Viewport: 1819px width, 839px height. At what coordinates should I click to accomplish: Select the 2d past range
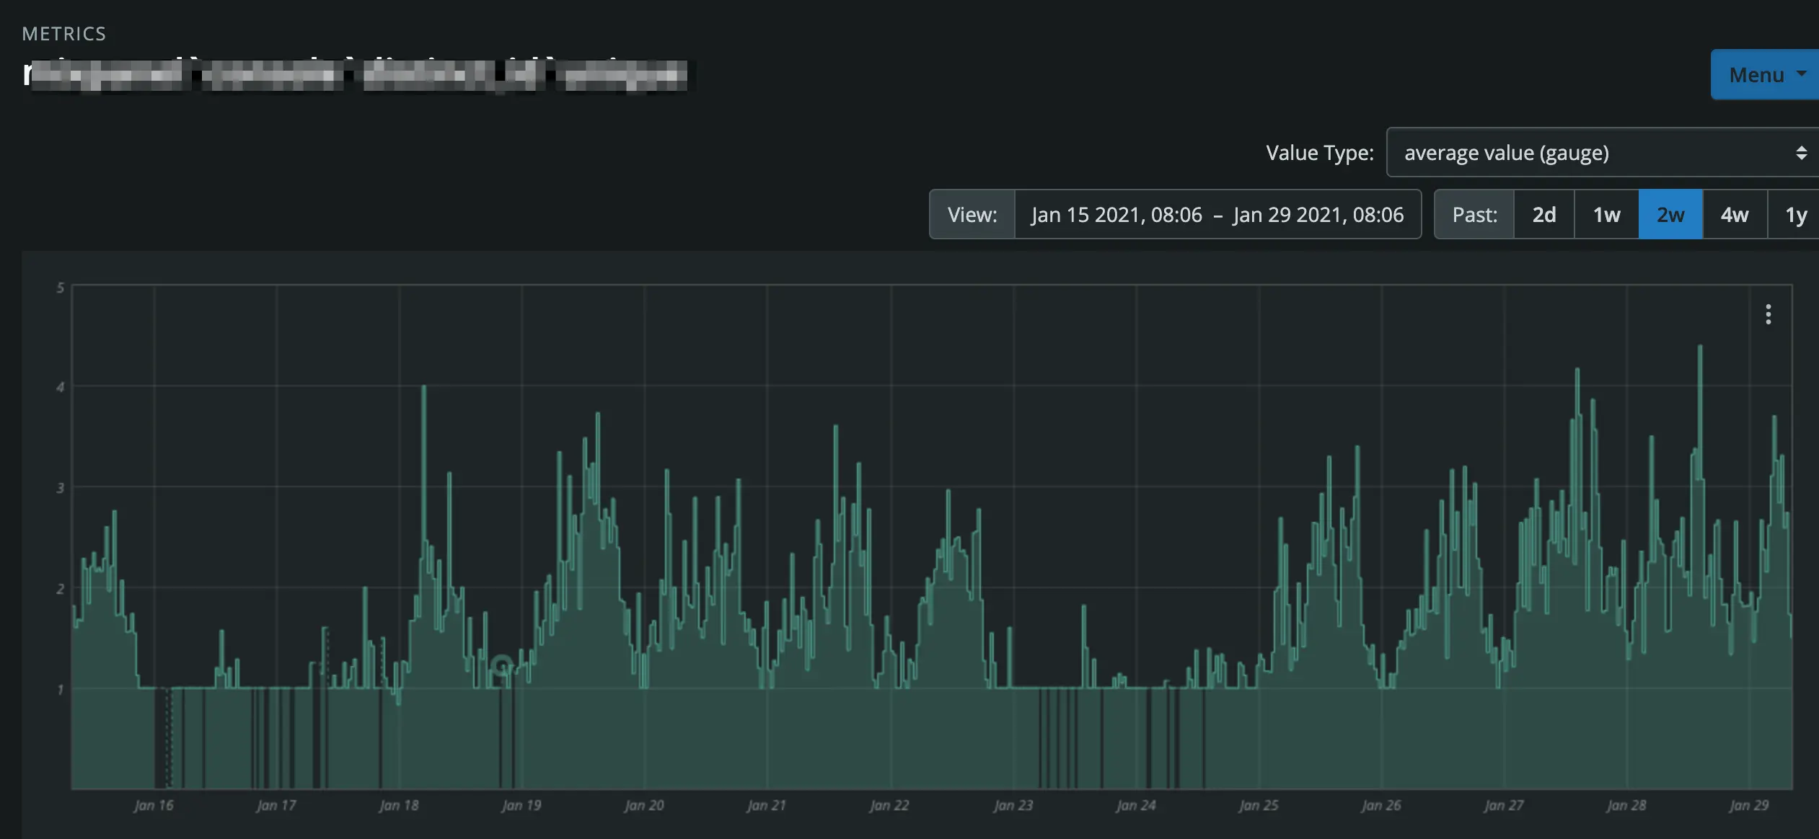pos(1543,215)
